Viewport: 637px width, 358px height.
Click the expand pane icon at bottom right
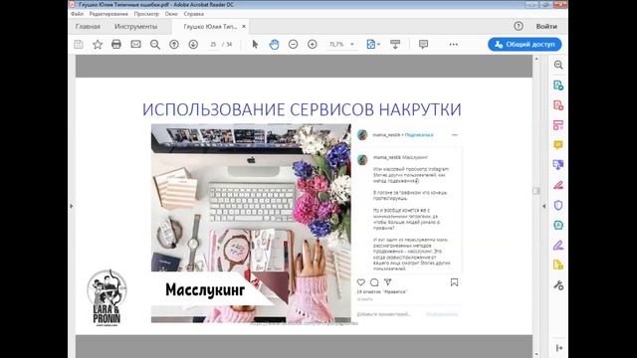[559, 348]
